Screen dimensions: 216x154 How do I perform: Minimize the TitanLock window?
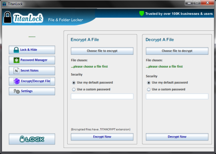[x=189, y=3]
